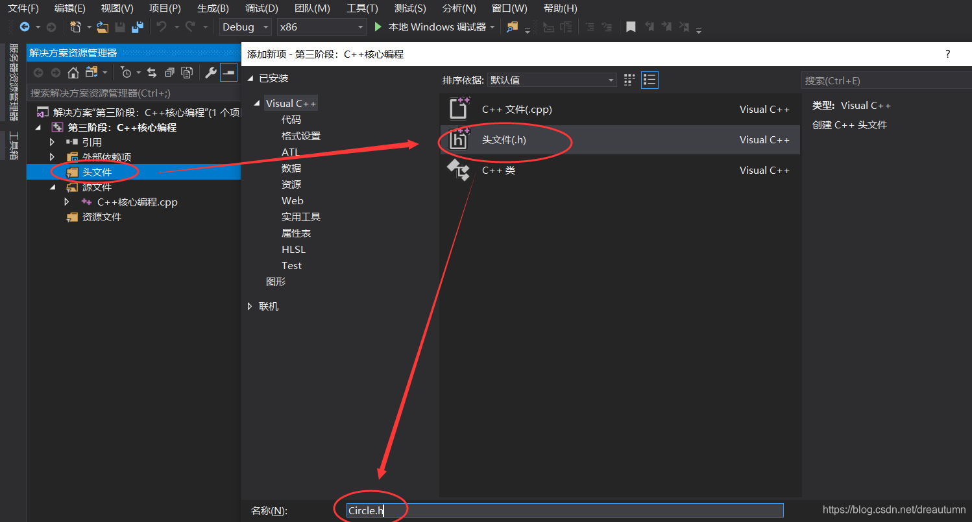Select the 格式设置 category
972x522 pixels.
point(301,136)
